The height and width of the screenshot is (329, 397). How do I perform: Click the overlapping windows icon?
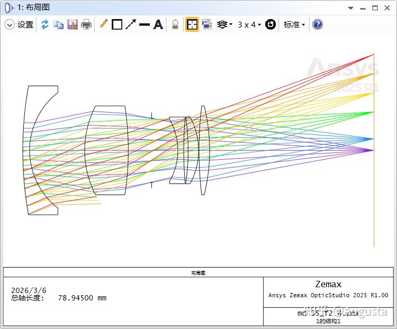pyautogui.click(x=207, y=24)
